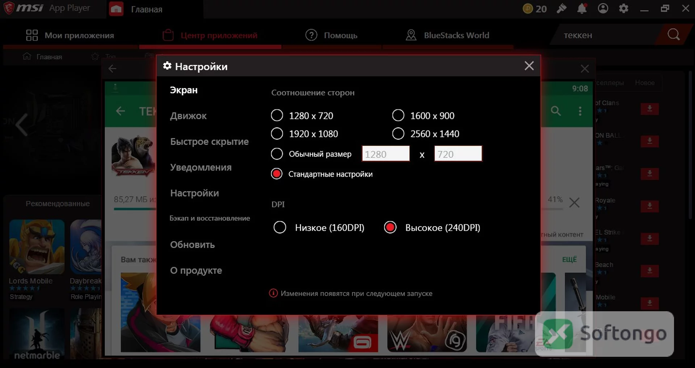Close the Настройки dialog
Image resolution: width=695 pixels, height=368 pixels.
click(x=529, y=66)
